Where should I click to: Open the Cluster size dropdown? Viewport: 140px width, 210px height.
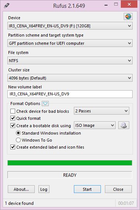tap(70, 78)
